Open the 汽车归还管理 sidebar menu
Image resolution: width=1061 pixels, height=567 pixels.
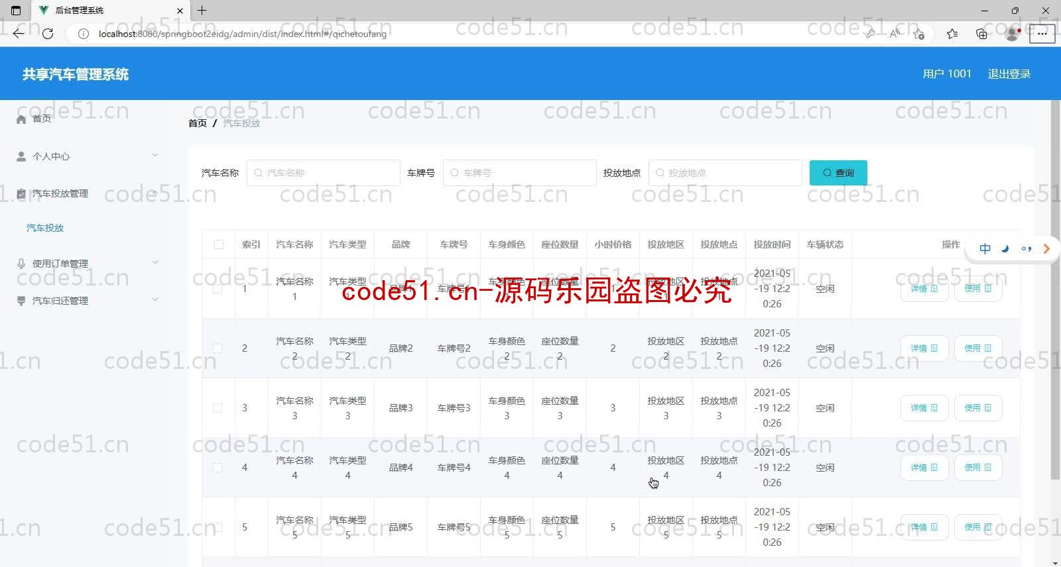[86, 301]
